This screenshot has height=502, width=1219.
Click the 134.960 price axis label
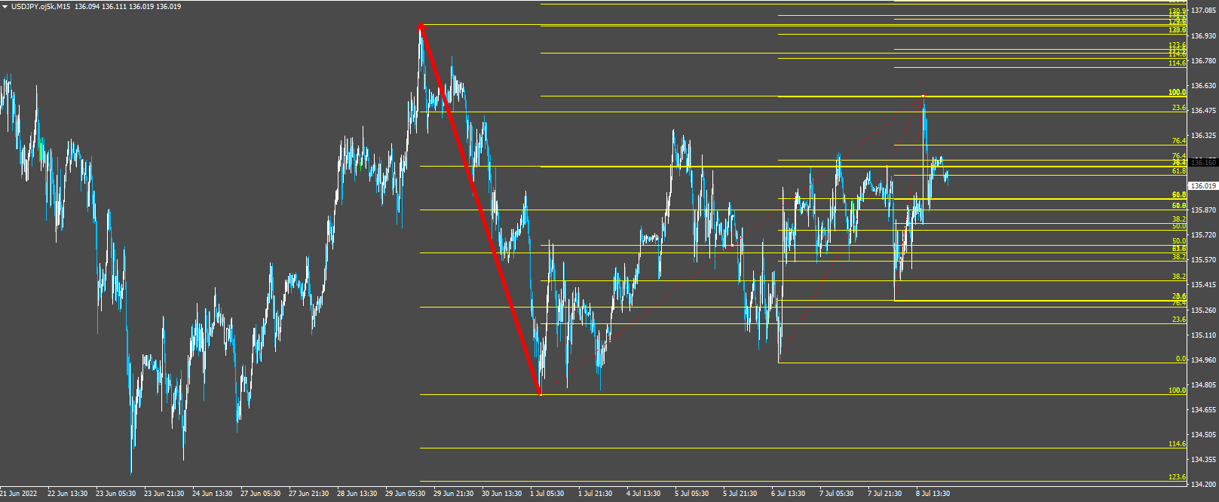(x=1203, y=360)
